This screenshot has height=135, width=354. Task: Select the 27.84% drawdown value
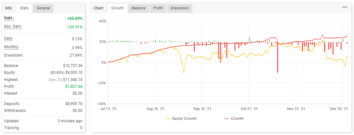click(76, 55)
